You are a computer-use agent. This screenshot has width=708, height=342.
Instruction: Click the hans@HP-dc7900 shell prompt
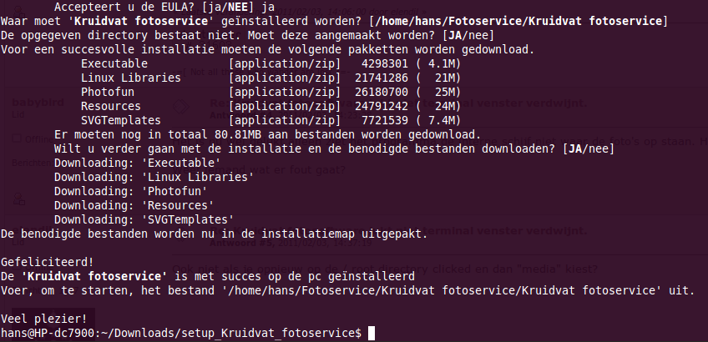tap(181, 334)
